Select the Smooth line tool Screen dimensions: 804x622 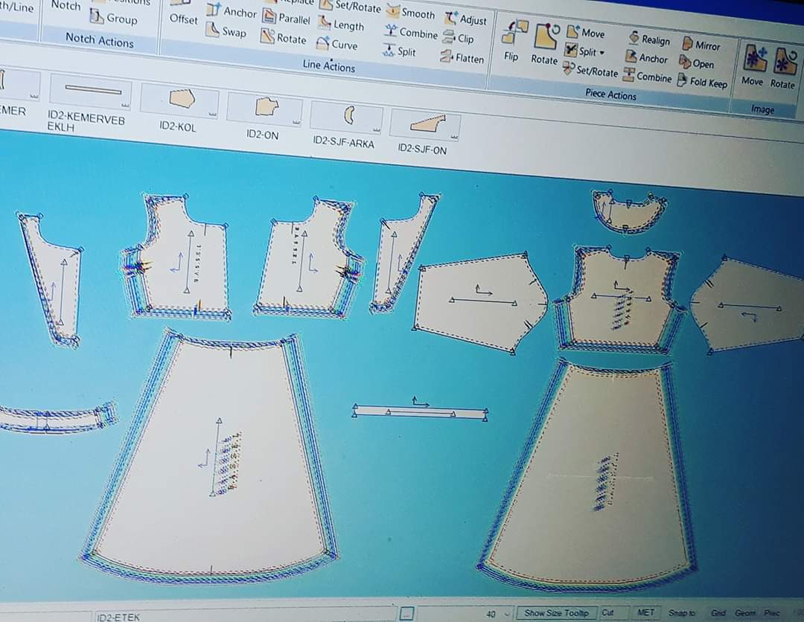click(410, 13)
